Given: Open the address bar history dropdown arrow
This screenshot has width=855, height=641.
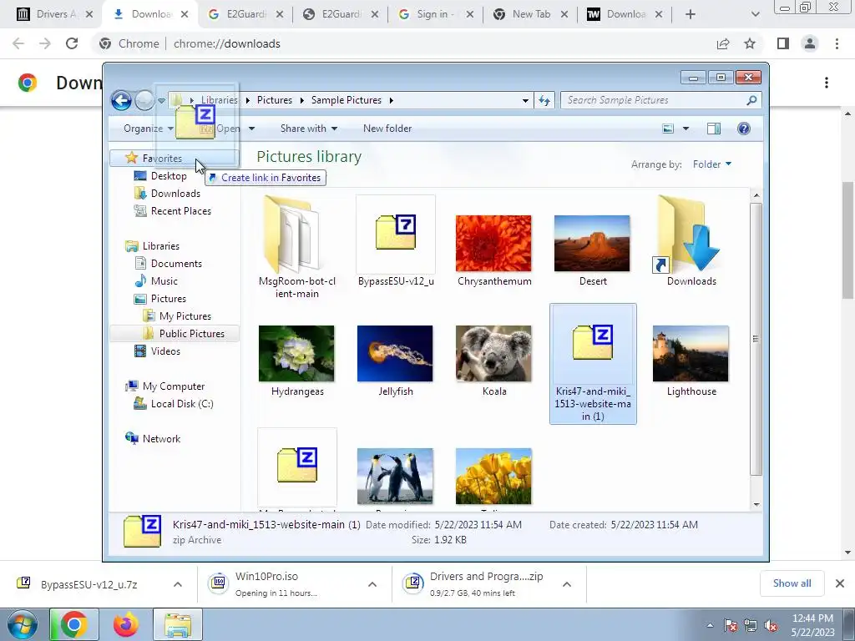Looking at the screenshot, I should (x=525, y=100).
